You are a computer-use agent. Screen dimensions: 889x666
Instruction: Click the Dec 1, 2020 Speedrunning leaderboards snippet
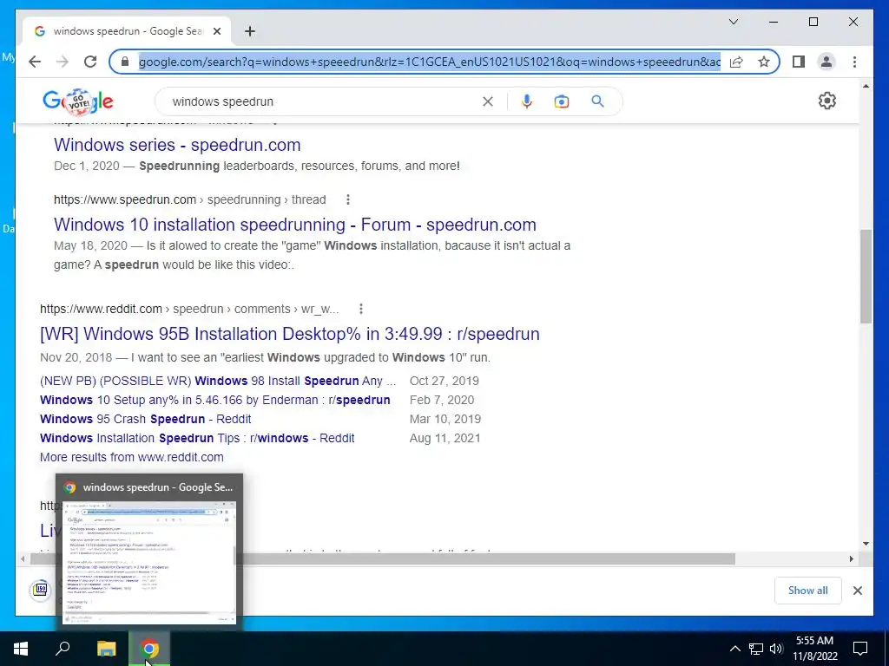point(257,166)
